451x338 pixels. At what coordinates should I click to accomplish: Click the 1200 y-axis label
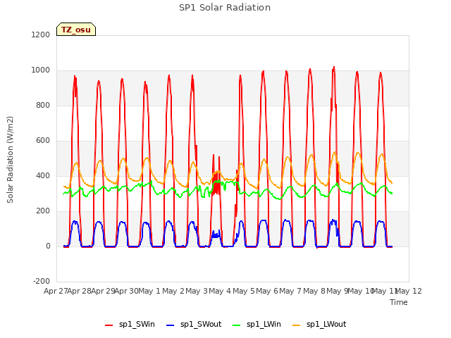point(41,35)
